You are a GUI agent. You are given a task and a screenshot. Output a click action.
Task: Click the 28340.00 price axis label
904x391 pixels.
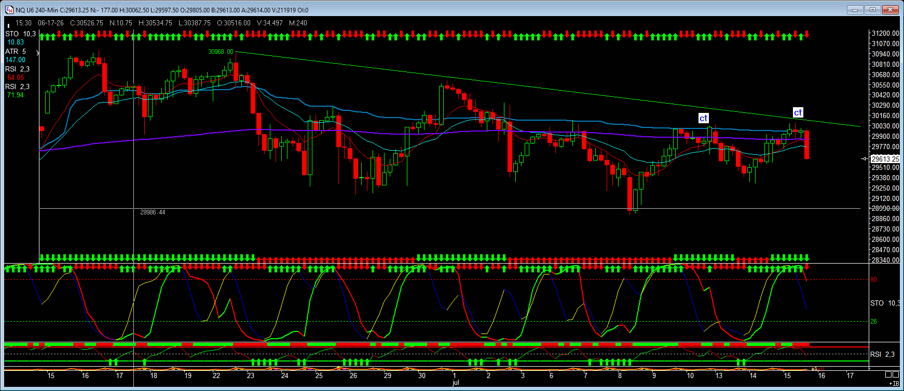pyautogui.click(x=885, y=260)
